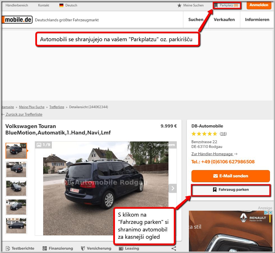
Task: Open the Suchen menu
Action: coord(196,19)
